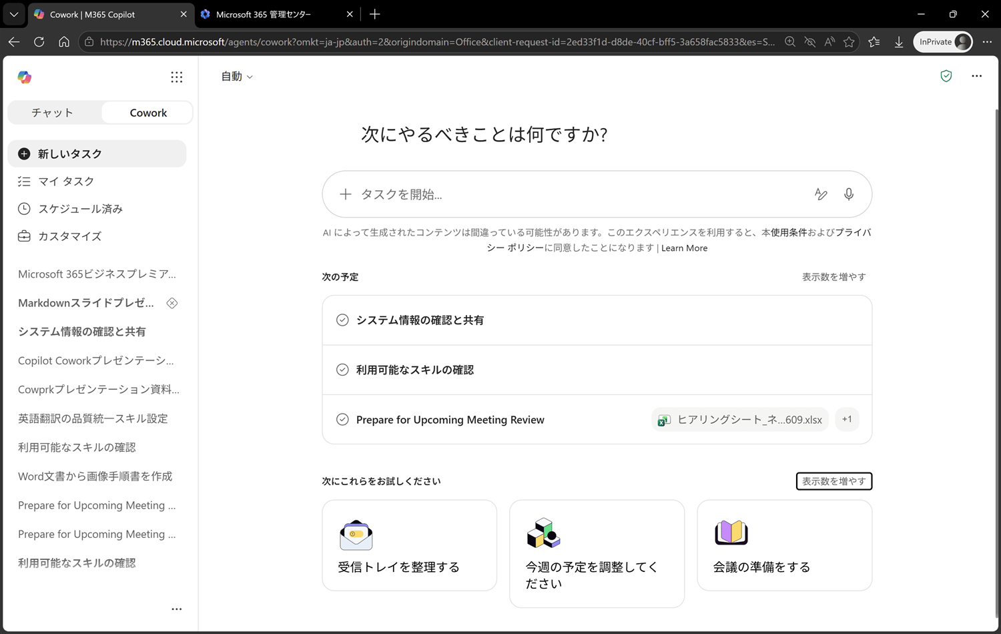Open browser settings and more menu
This screenshot has width=1001, height=634.
coord(987,42)
